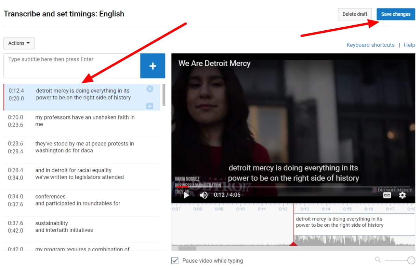Open video player settings gear

point(402,195)
